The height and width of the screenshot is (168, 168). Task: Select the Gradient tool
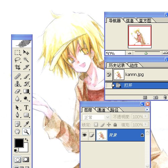[x=26, y=91]
